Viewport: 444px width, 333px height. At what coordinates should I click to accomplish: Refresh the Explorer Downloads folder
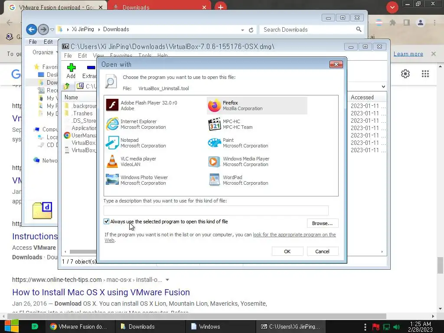251,30
